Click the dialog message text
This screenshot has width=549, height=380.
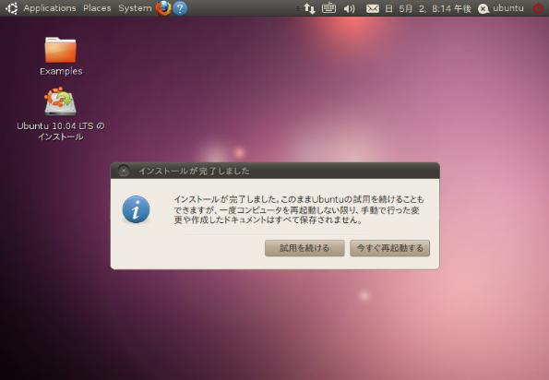coord(299,209)
